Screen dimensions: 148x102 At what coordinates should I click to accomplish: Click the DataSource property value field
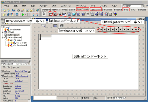22,84
